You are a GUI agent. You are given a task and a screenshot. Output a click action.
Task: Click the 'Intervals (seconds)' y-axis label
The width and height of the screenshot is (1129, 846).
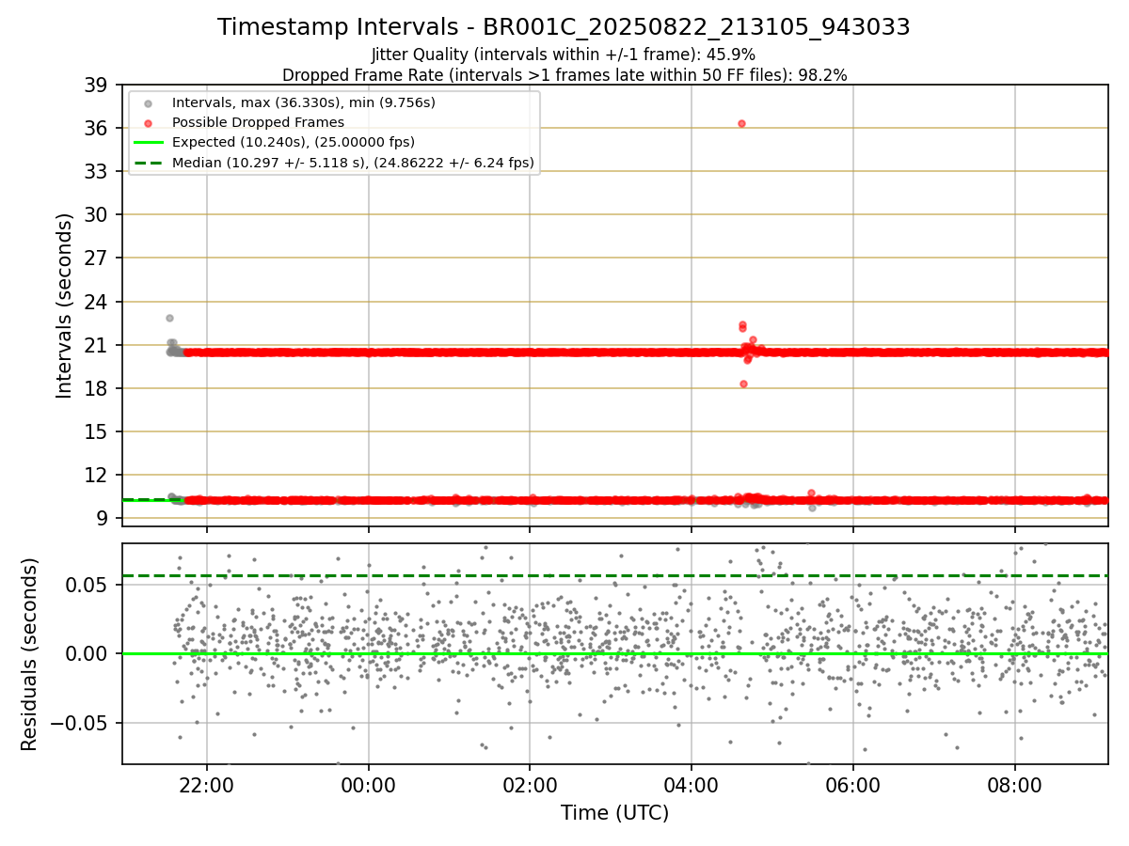click(65, 305)
